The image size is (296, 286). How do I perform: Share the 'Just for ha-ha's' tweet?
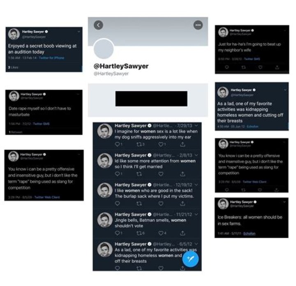[x=277, y=67]
